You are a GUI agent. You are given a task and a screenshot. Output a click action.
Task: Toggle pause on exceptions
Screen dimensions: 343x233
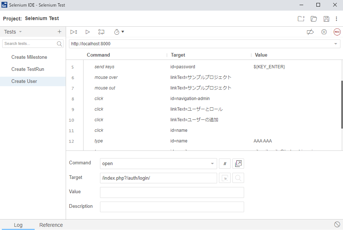(x=324, y=32)
